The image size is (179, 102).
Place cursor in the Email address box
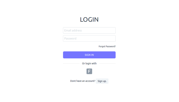pyautogui.click(x=89, y=30)
